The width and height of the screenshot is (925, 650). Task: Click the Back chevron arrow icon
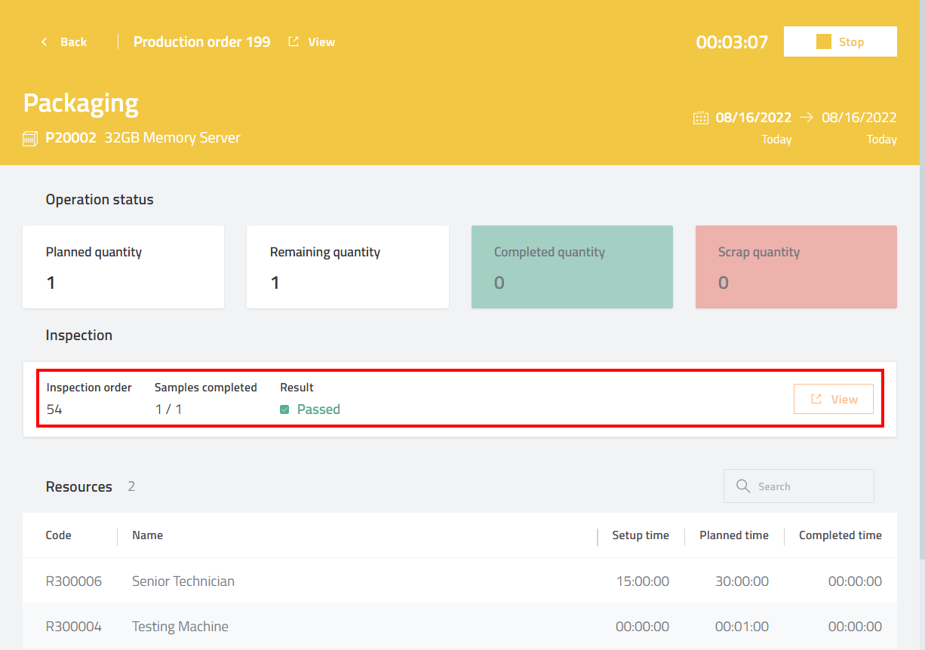(x=45, y=42)
